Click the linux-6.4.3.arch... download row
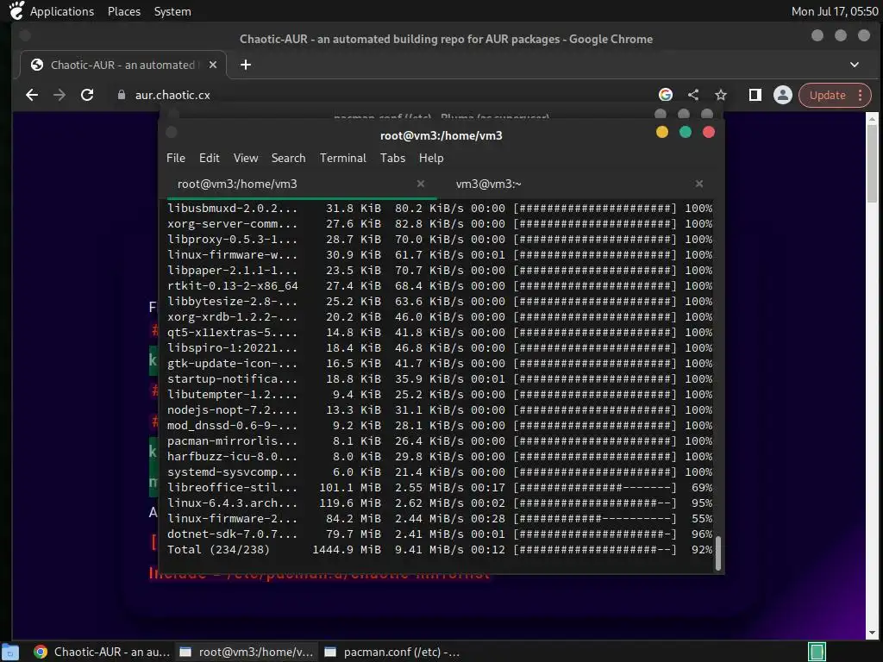Screen dimensions: 883x662 [x=440, y=503]
